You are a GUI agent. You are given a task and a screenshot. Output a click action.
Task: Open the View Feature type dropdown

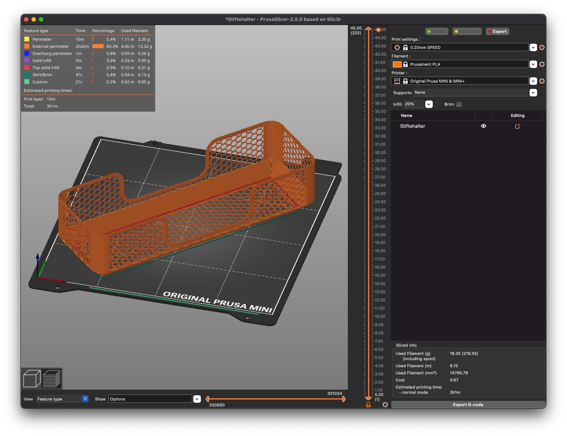click(85, 399)
